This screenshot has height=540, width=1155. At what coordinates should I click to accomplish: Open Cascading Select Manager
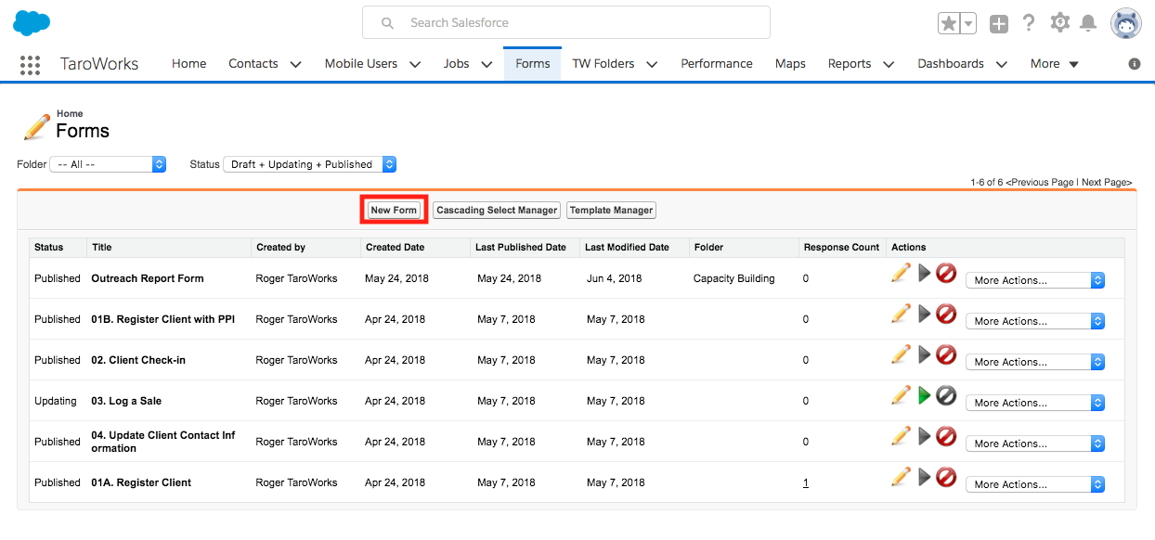[497, 210]
